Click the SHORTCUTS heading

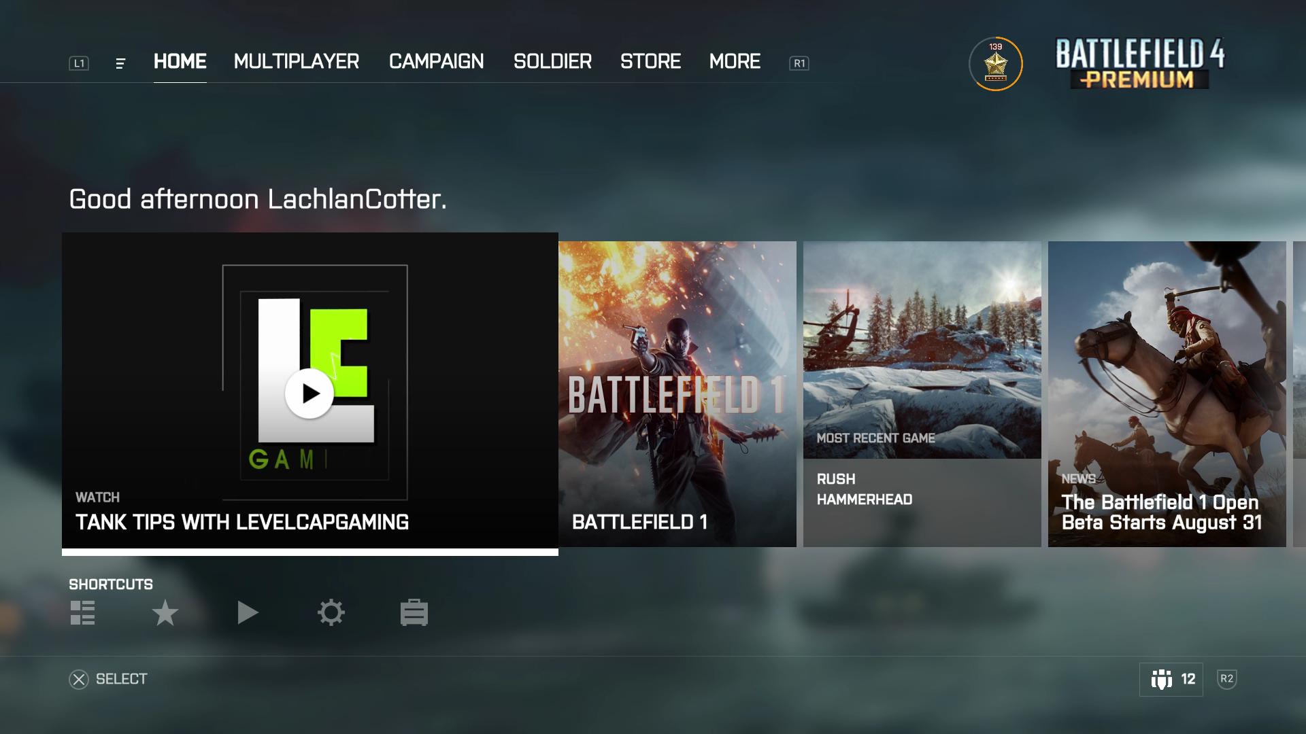[x=111, y=584]
